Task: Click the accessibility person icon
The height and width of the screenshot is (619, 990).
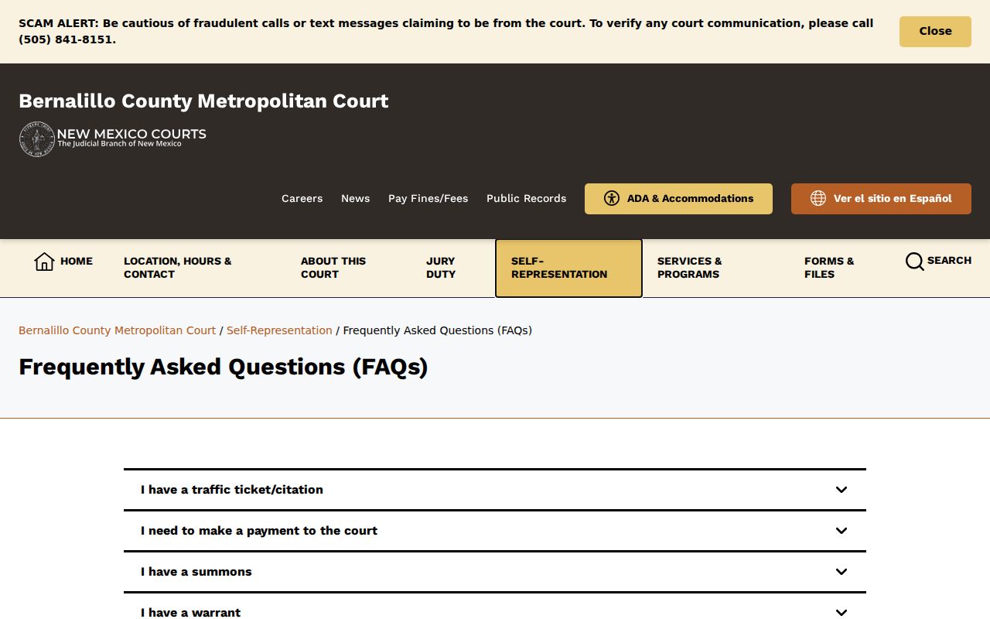Action: [612, 198]
